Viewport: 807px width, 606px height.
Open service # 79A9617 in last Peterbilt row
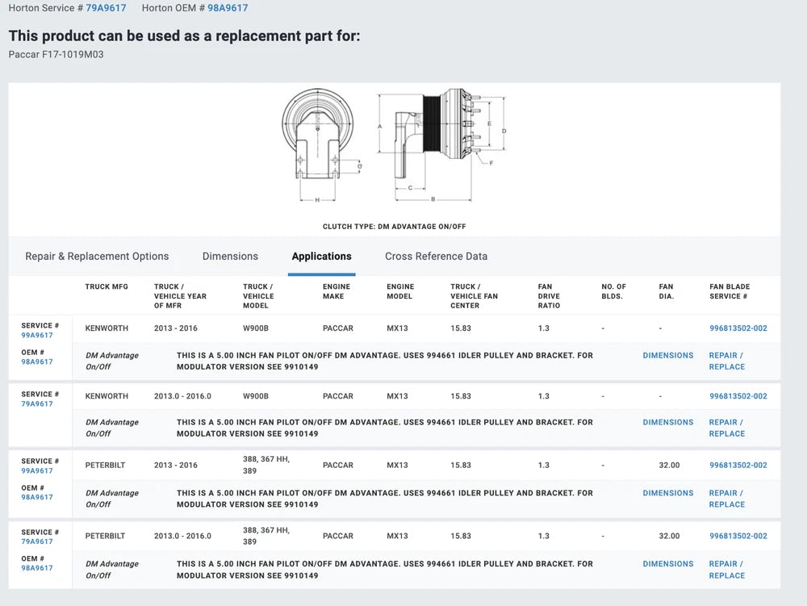pos(37,541)
